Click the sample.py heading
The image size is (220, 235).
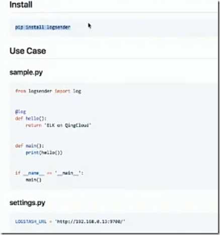click(x=26, y=73)
